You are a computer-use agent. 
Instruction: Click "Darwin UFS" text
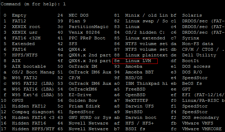[x=140, y=106]
